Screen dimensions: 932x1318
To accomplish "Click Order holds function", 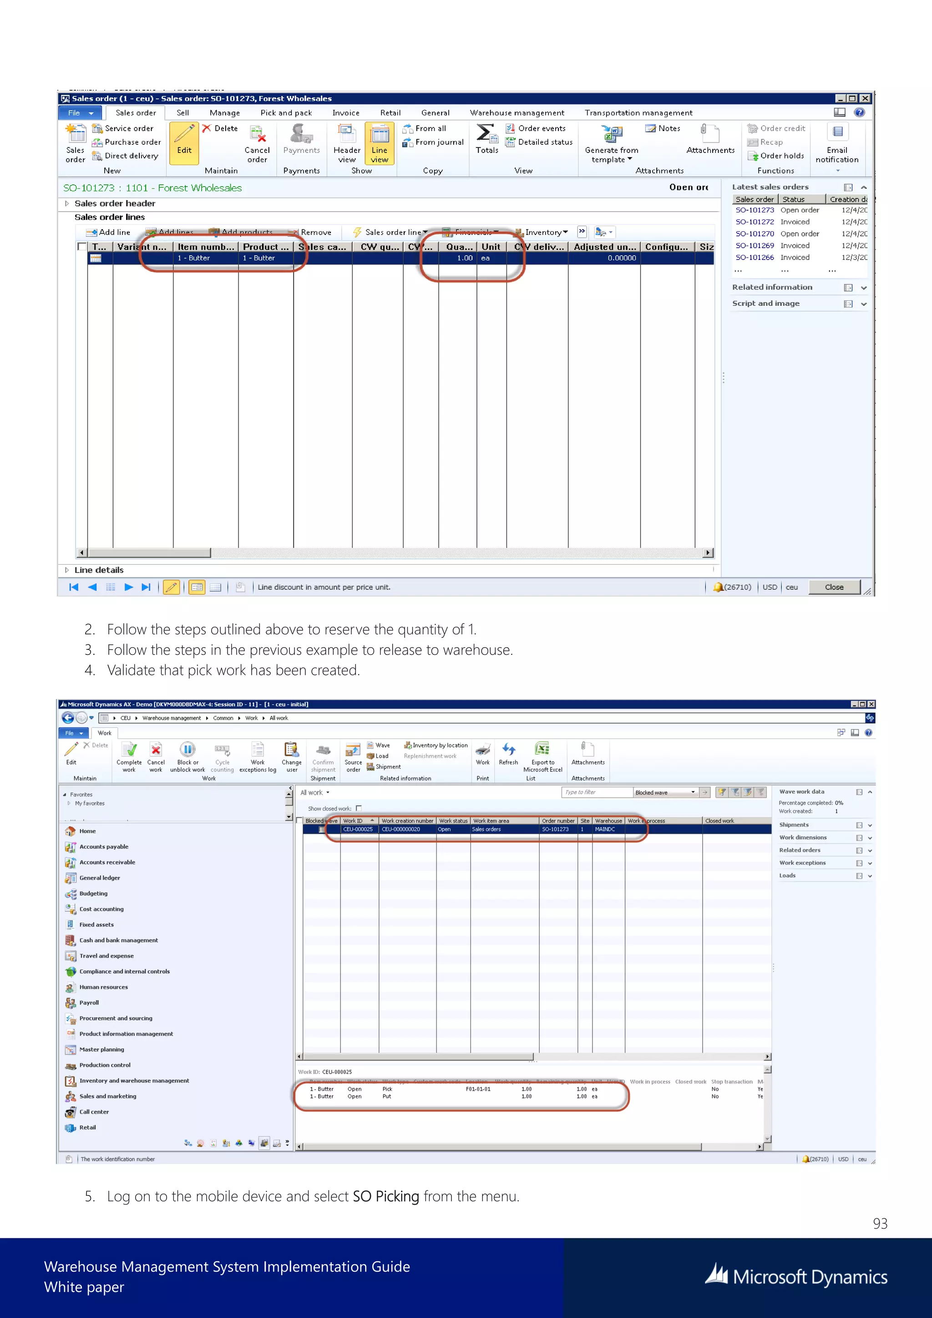I will click(x=775, y=156).
